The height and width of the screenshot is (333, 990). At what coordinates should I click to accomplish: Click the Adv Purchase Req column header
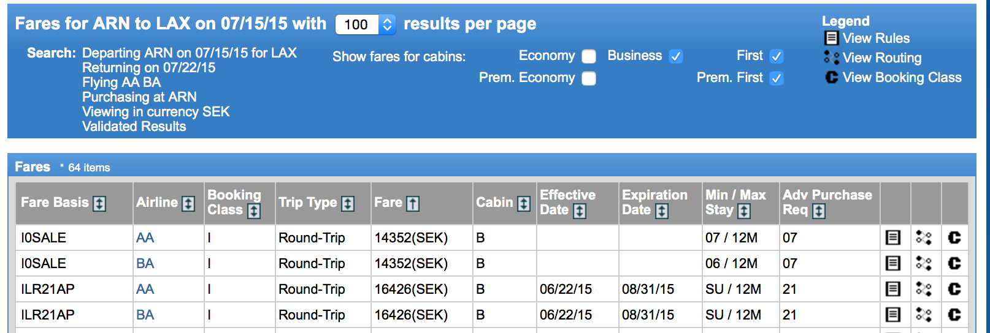pyautogui.click(x=827, y=203)
